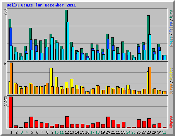Screen dimensions: 175x136
Task: Click green day label '10'
Action: pos(56,132)
